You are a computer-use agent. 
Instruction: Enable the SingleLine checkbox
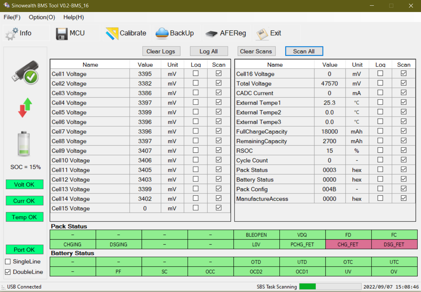(8, 262)
